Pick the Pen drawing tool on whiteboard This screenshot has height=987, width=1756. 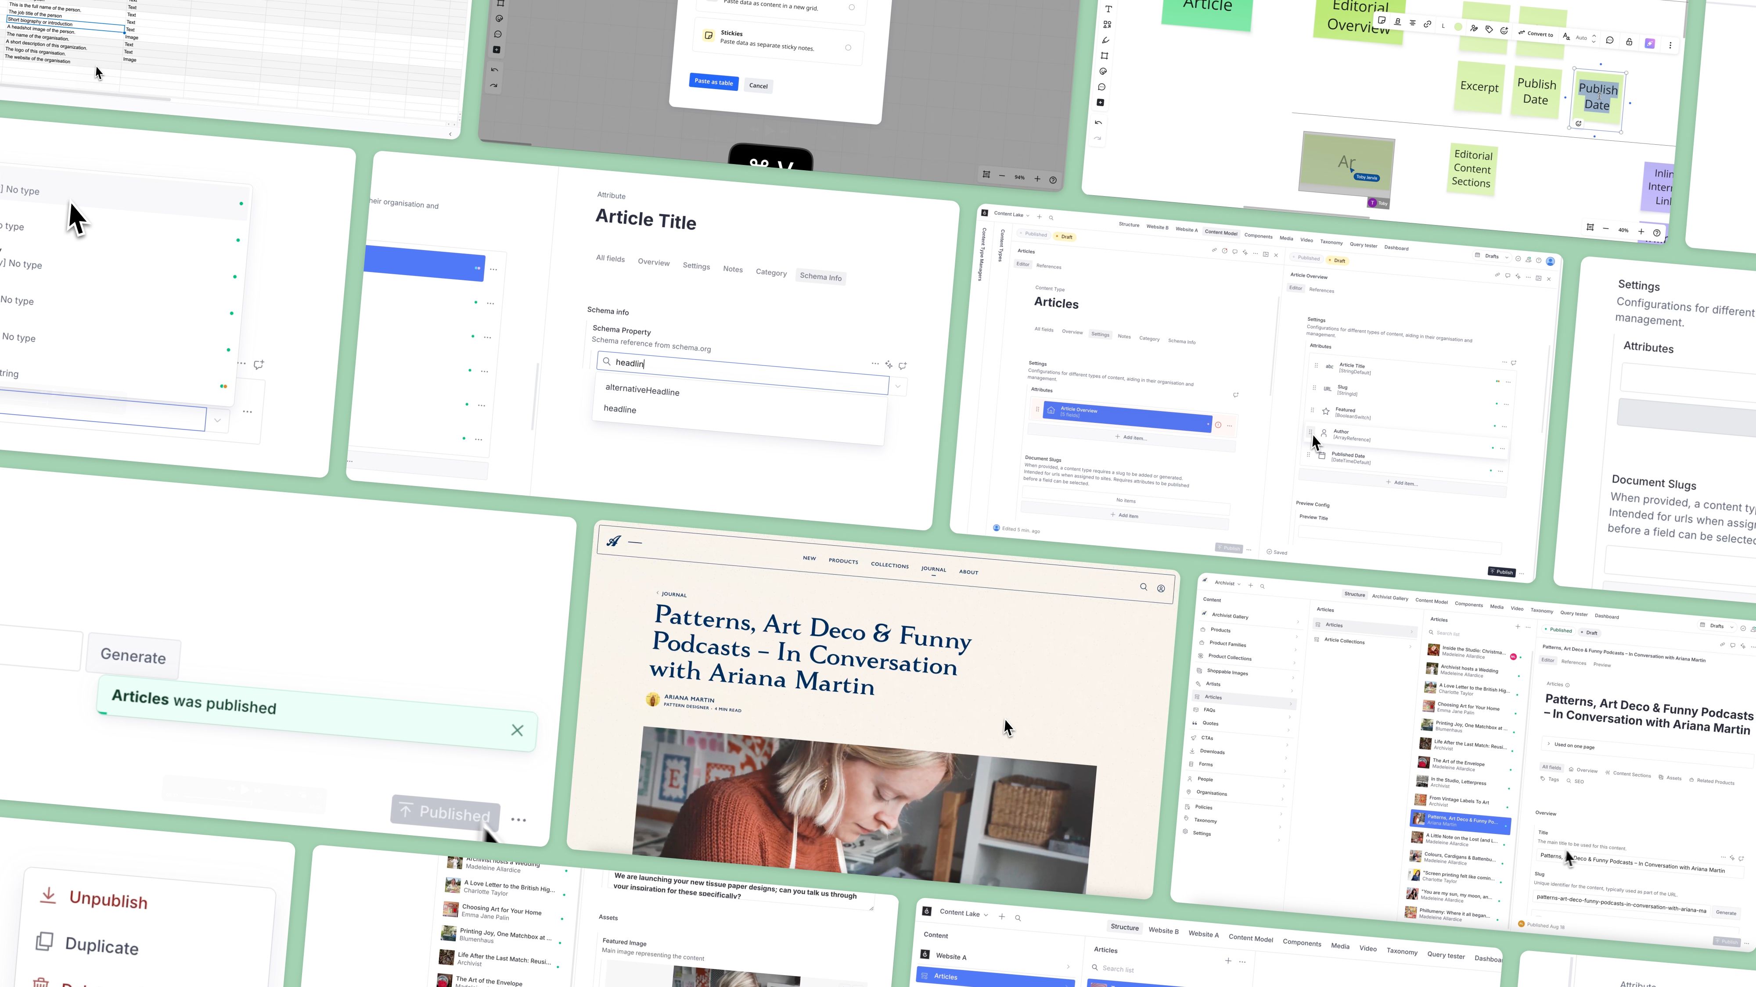point(1106,40)
